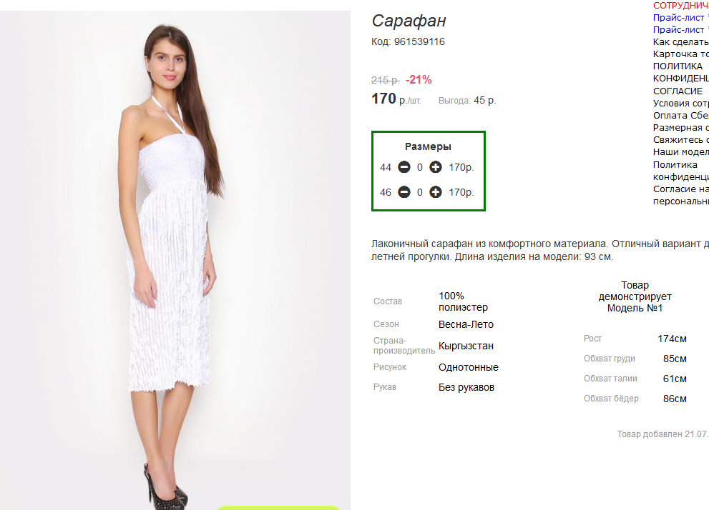This screenshot has height=510, width=709.
Task: Increase quantity for size 44
Action: coord(436,167)
